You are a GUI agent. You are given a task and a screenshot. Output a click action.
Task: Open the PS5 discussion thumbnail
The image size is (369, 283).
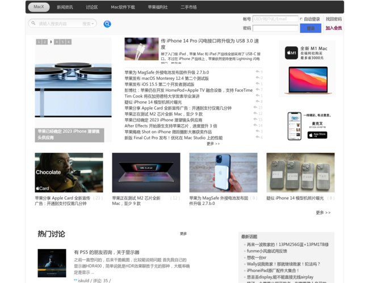pyautogui.click(x=52, y=263)
